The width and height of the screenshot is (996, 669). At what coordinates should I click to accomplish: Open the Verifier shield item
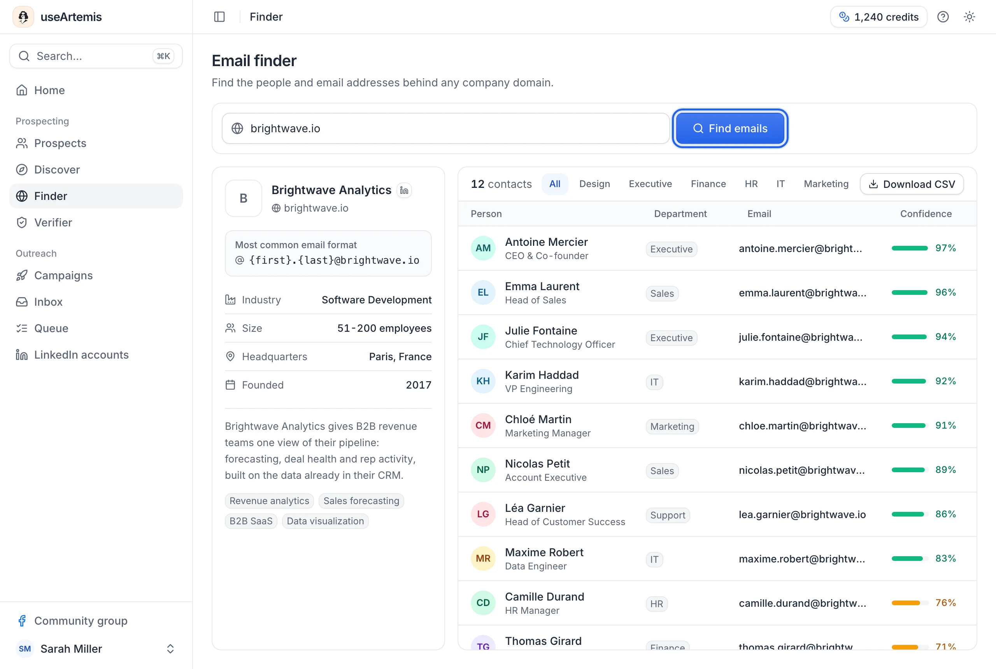(96, 222)
